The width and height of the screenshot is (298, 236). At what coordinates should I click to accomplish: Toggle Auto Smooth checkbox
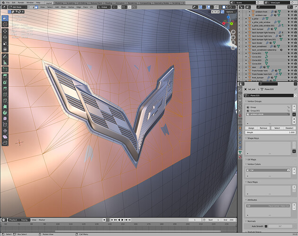click(x=266, y=226)
